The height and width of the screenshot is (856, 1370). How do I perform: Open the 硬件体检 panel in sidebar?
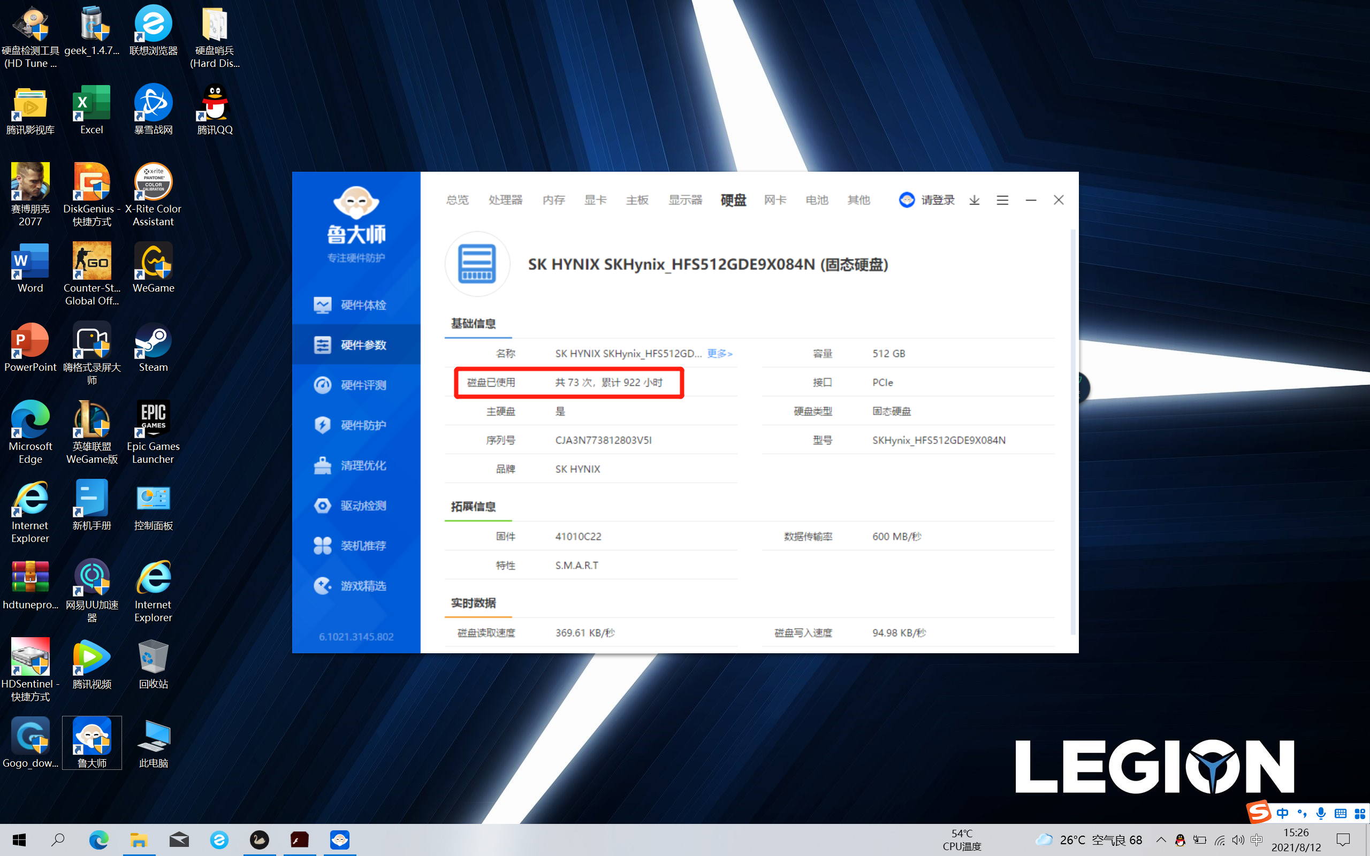[x=356, y=304]
